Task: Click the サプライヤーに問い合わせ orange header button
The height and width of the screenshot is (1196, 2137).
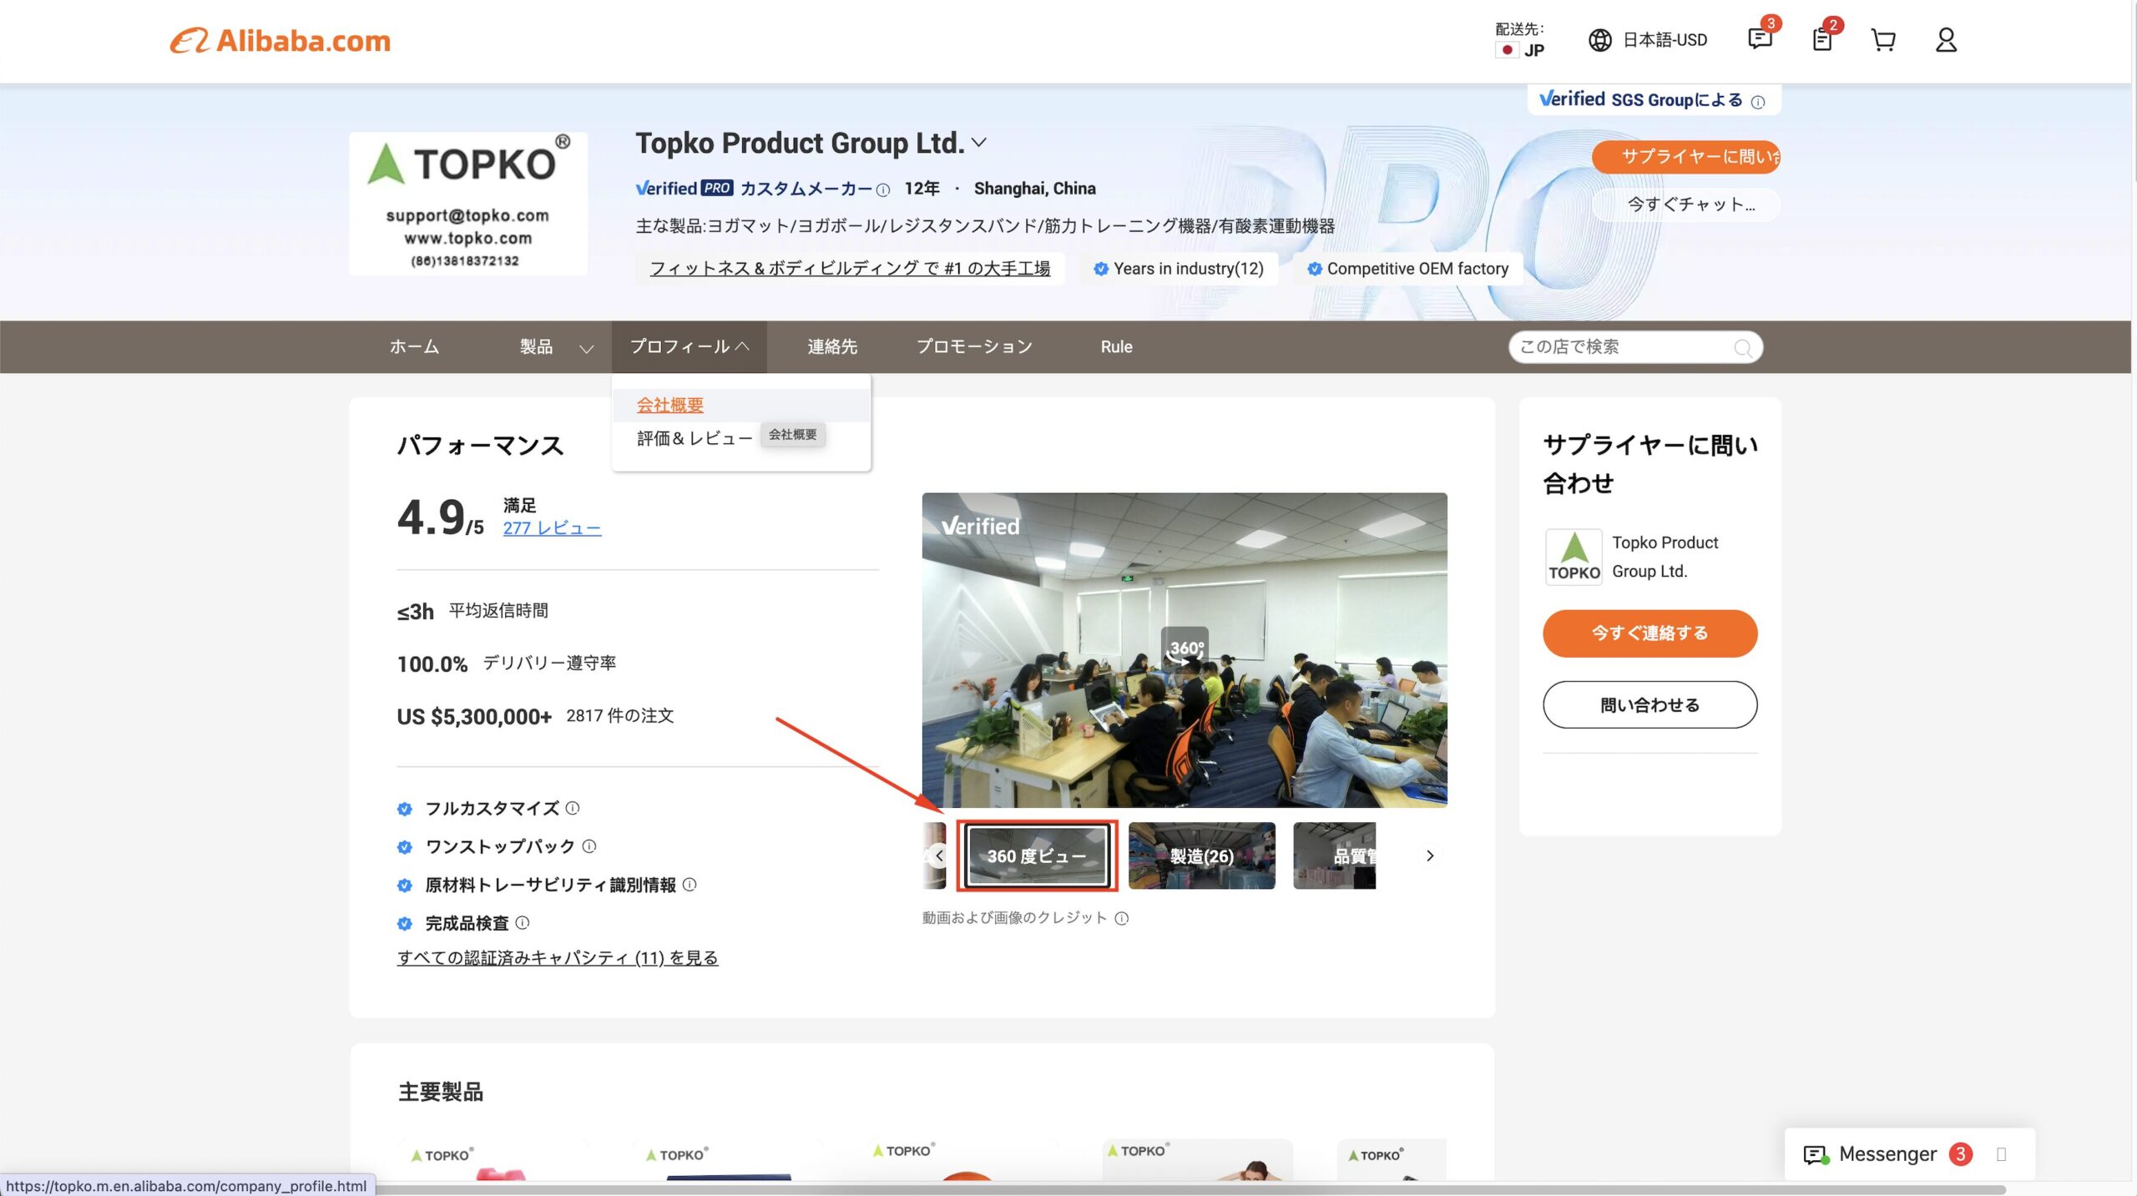Action: tap(1686, 157)
